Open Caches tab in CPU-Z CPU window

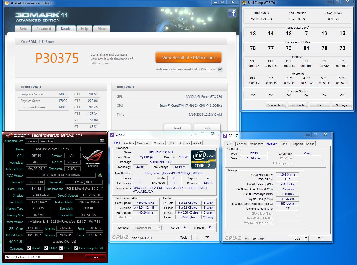point(129,143)
